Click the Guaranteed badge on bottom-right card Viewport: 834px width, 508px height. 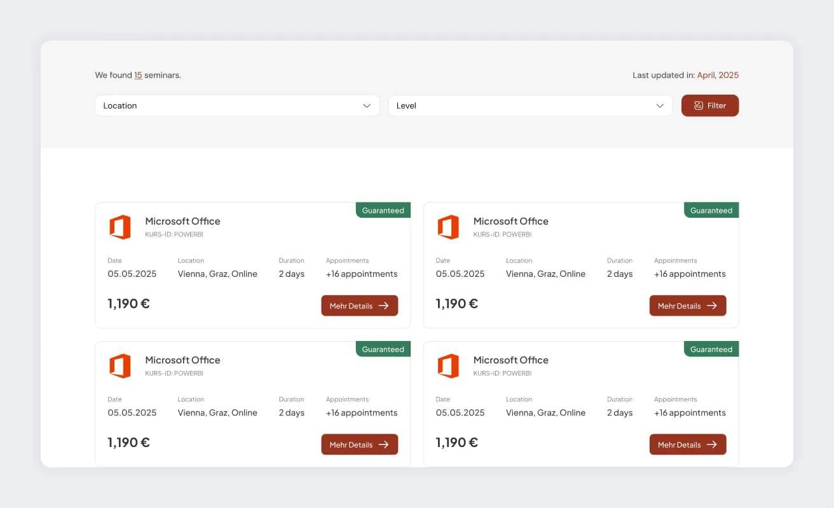[x=711, y=349]
